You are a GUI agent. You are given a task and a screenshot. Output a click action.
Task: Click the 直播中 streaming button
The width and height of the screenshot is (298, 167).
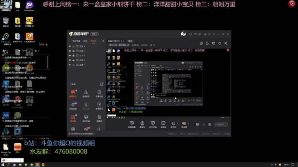[221, 124]
